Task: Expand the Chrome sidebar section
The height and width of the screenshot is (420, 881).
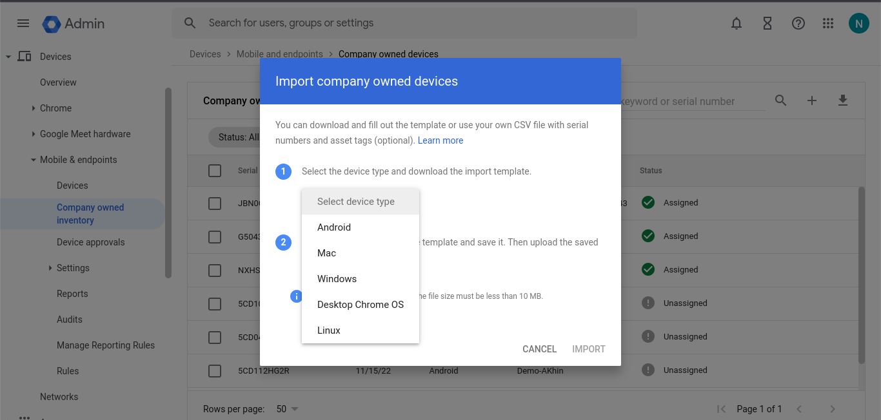Action: pyautogui.click(x=34, y=108)
